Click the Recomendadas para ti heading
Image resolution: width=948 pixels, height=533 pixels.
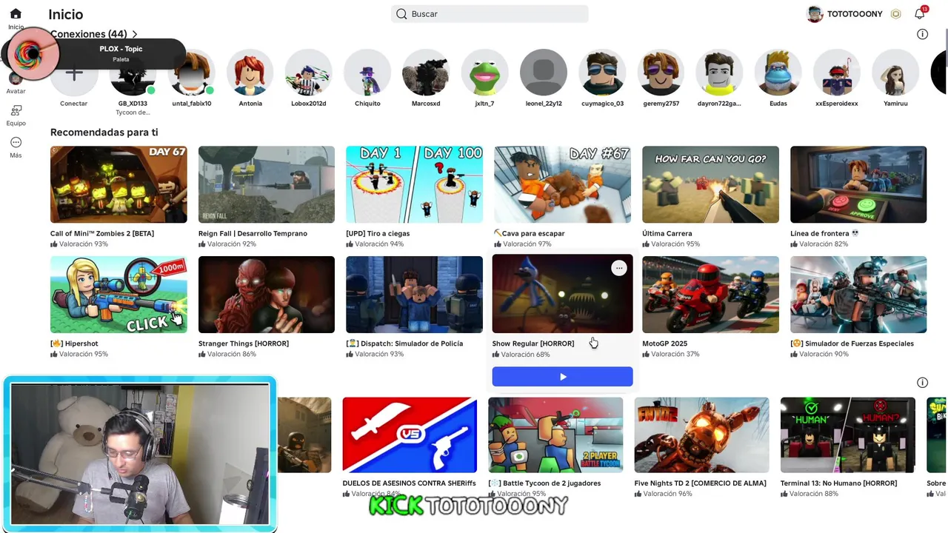point(104,133)
